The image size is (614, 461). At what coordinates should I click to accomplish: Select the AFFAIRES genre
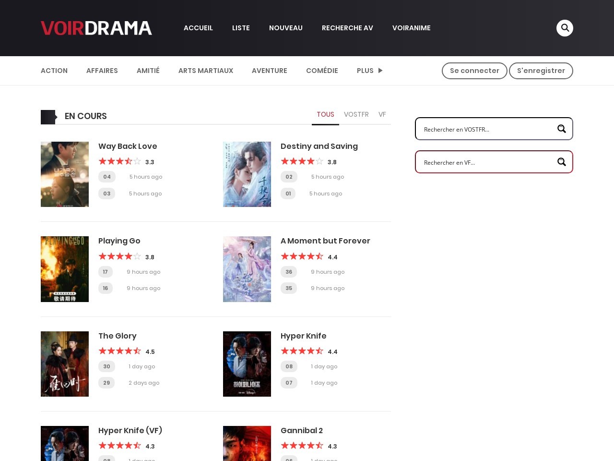click(102, 71)
